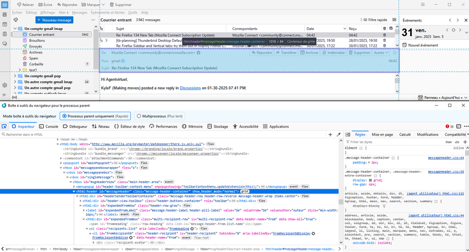Toggle flex badge on html:body node
The width and height of the screenshot is (469, 252).
(210, 144)
